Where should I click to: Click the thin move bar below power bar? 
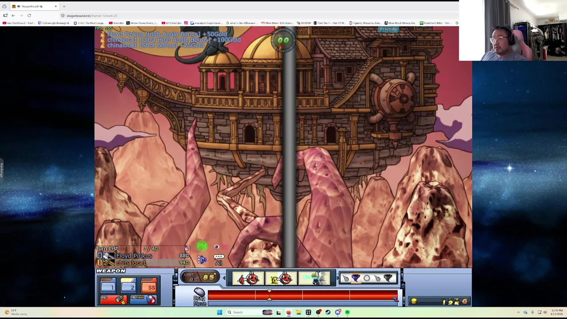tap(303, 303)
